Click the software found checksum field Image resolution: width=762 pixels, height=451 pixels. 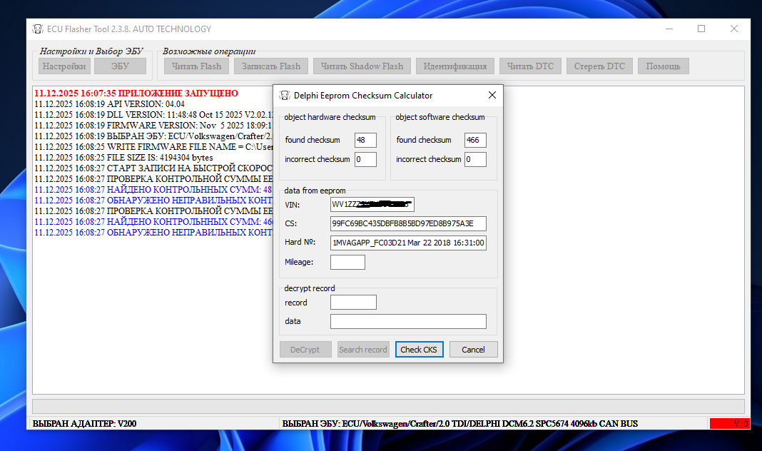(475, 140)
